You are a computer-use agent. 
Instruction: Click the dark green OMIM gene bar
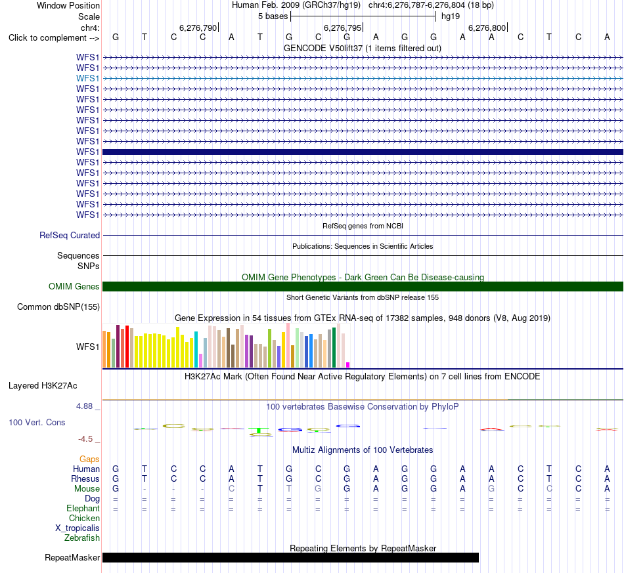[363, 286]
